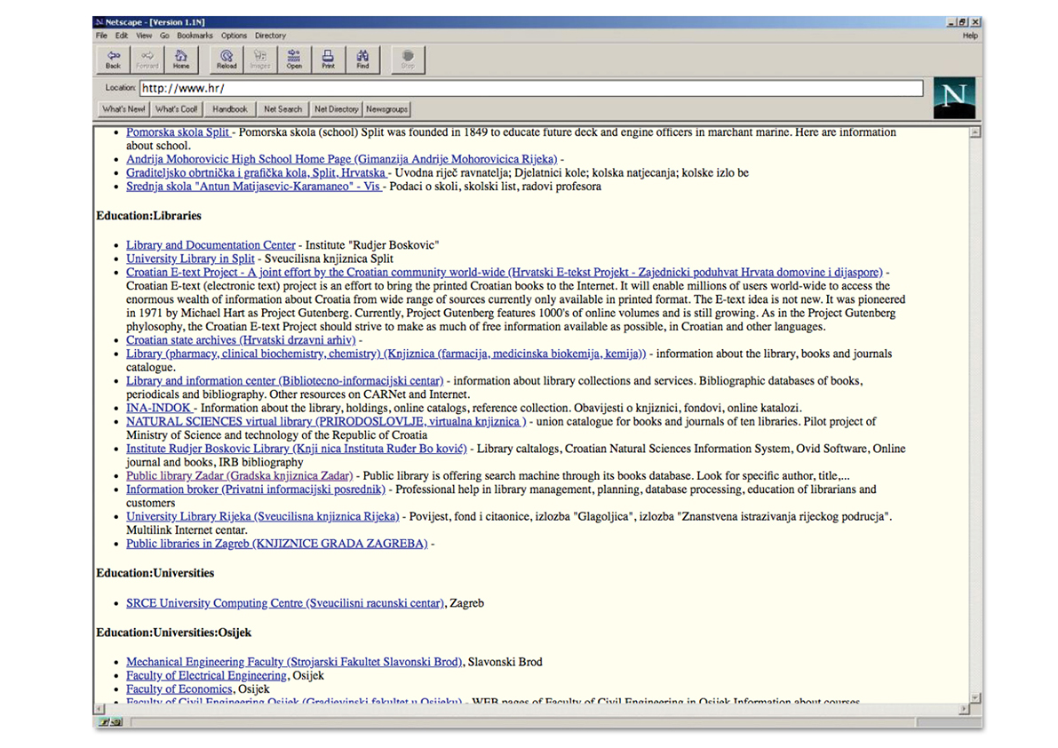Click the Find toolbar icon
1058x748 pixels.
(362, 59)
